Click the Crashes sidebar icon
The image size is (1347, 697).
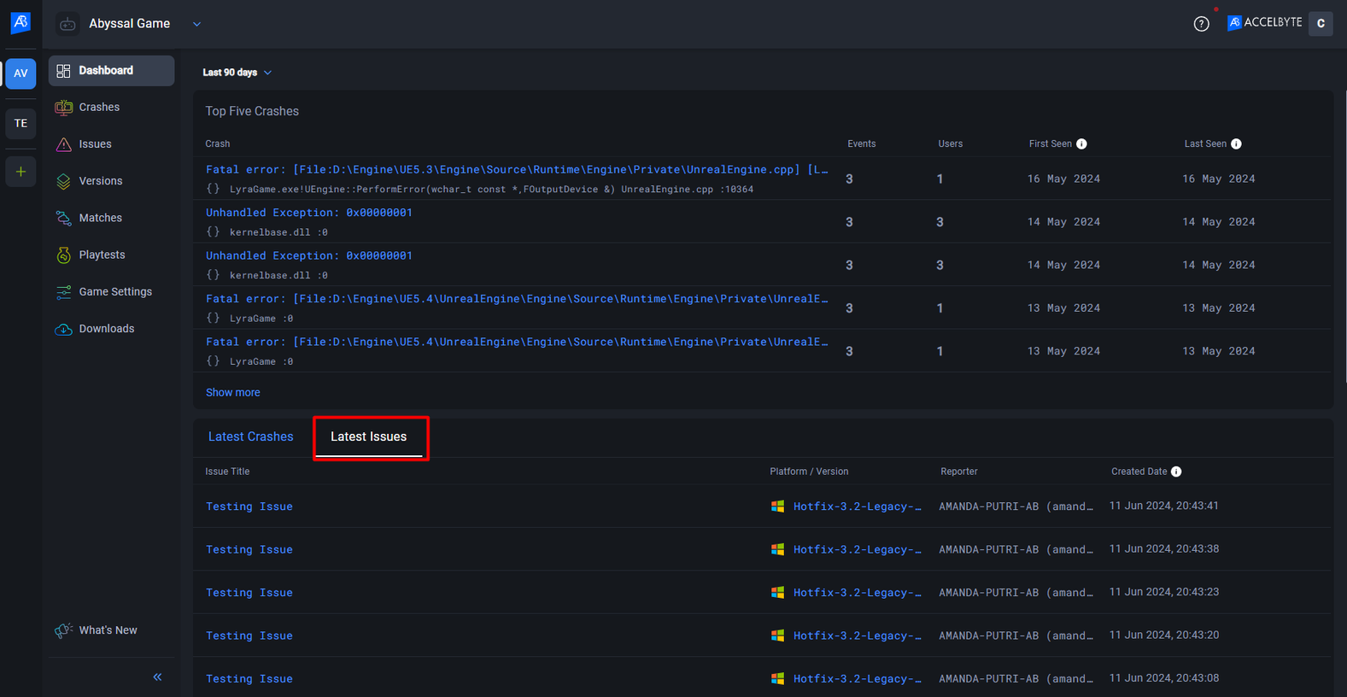63,108
